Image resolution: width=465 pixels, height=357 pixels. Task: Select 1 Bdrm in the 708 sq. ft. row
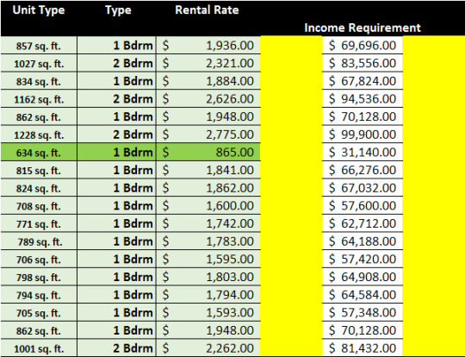[116, 206]
